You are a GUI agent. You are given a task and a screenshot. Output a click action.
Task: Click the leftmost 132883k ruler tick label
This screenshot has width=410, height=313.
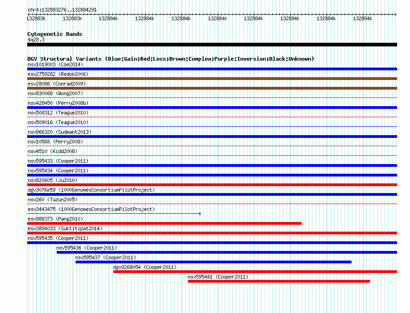pyautogui.click(x=36, y=18)
